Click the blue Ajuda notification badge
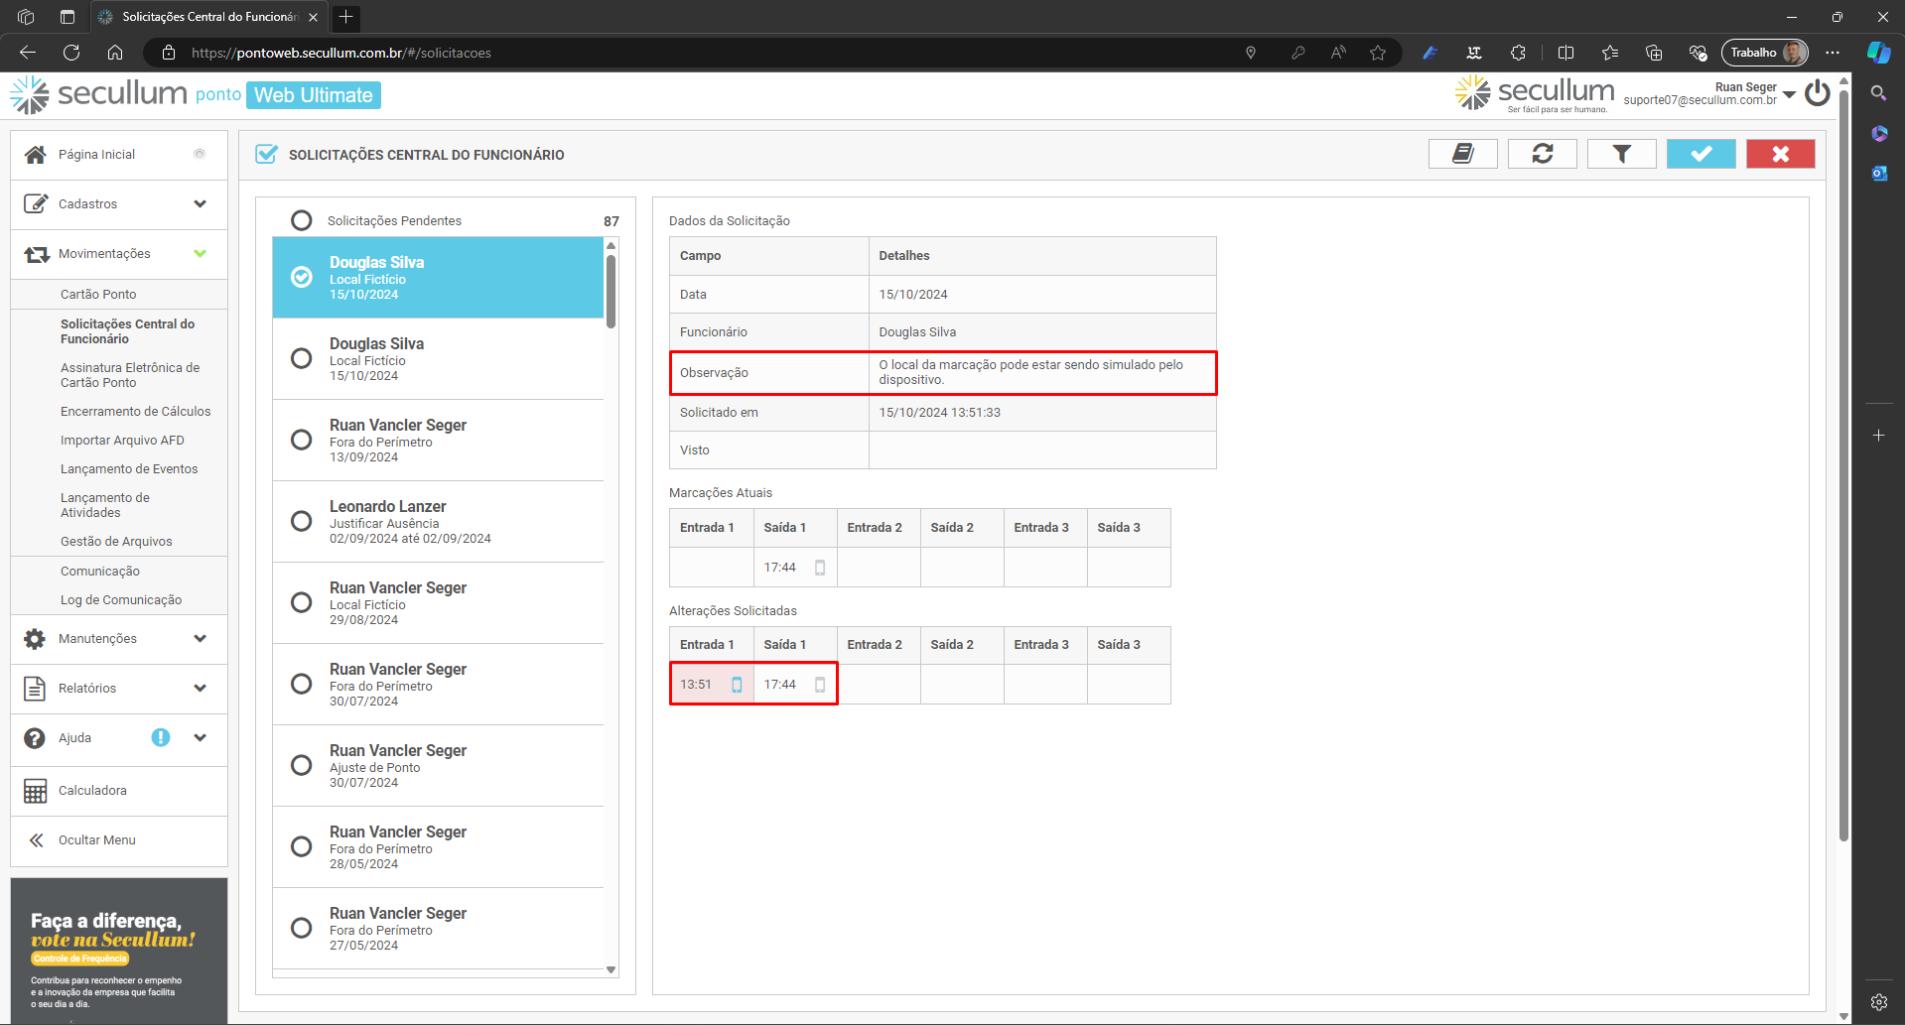 pyautogui.click(x=161, y=737)
